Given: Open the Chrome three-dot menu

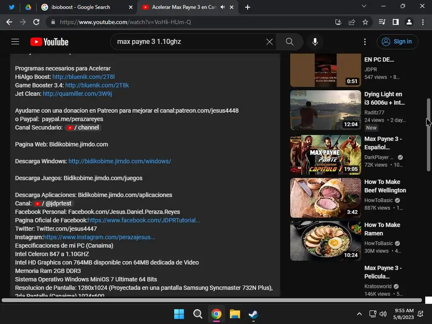Looking at the screenshot, I should click(x=423, y=22).
